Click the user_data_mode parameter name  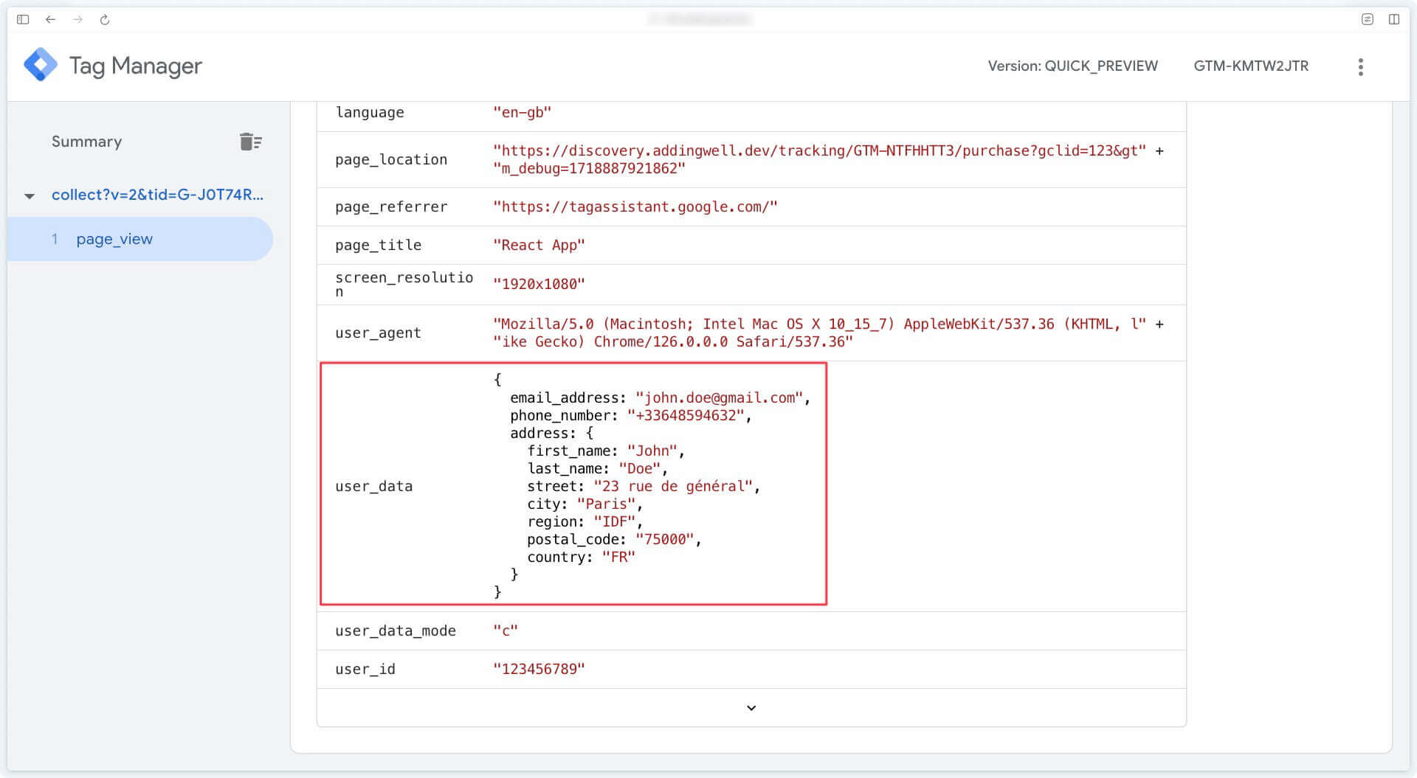tap(396, 631)
